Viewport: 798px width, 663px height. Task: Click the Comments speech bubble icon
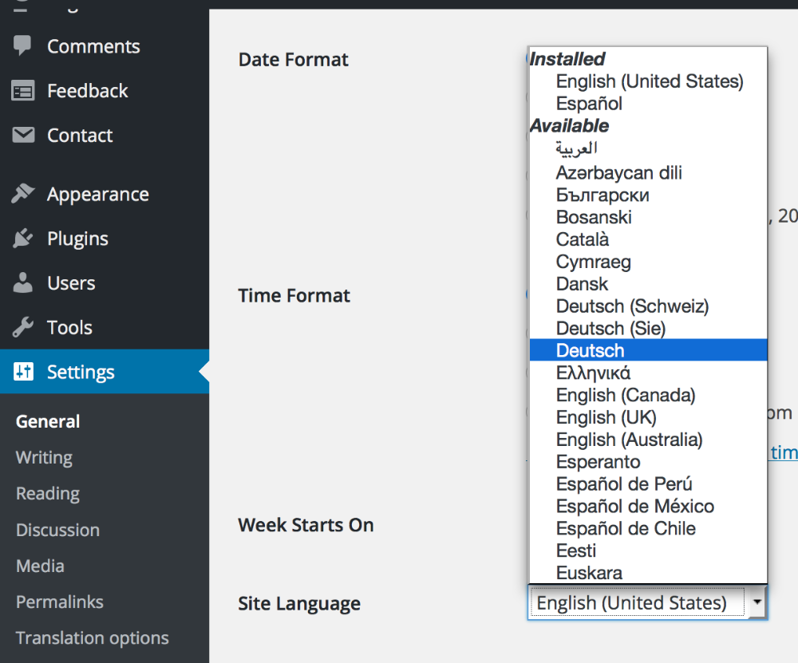(x=22, y=45)
